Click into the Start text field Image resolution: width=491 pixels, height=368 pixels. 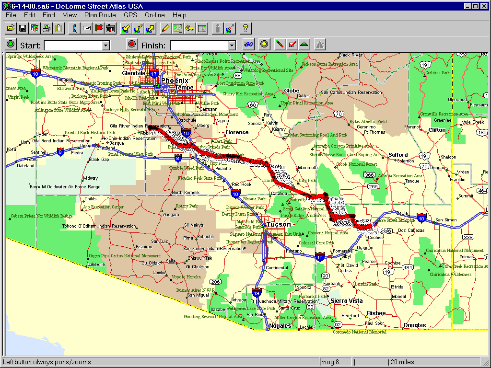73,46
